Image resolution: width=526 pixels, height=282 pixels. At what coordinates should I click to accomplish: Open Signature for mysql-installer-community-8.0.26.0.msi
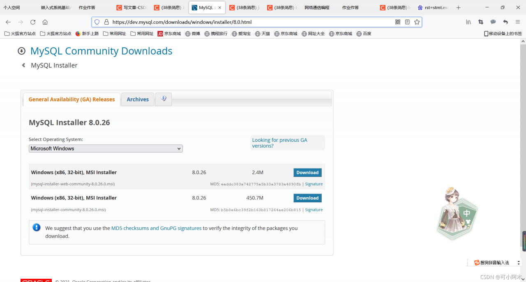coord(314,210)
